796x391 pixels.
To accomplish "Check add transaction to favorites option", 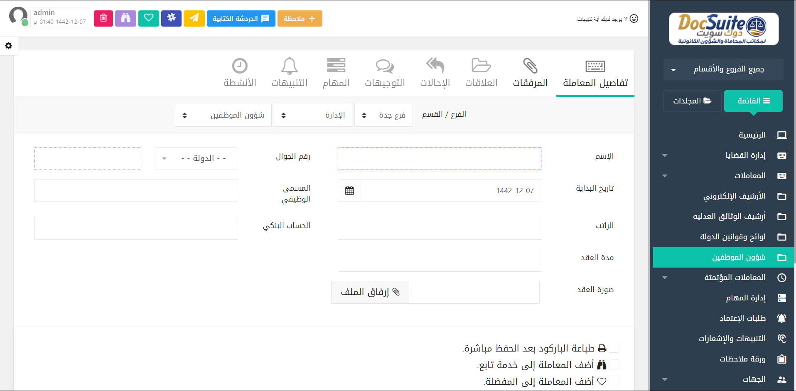I will pyautogui.click(x=614, y=381).
